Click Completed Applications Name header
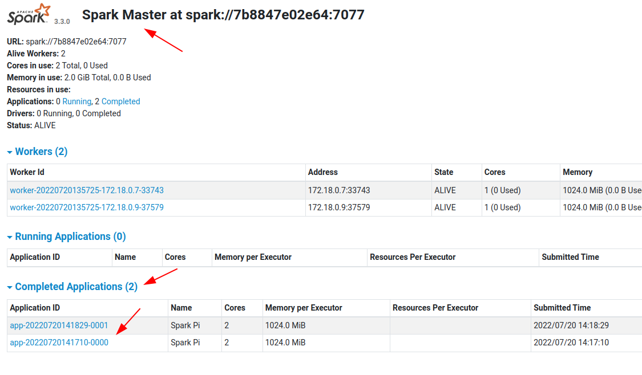The width and height of the screenshot is (642, 375). (181, 308)
